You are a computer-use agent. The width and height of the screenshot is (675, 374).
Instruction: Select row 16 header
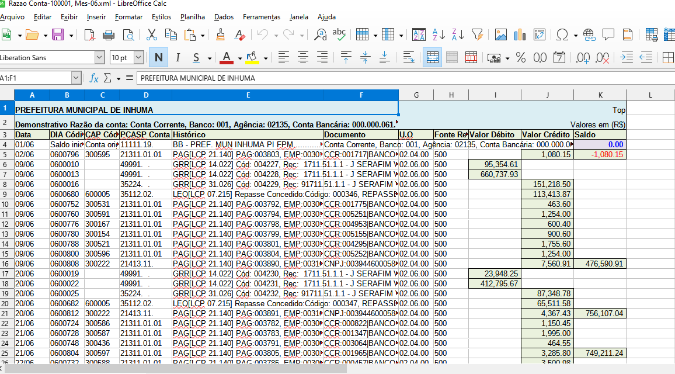click(x=6, y=264)
